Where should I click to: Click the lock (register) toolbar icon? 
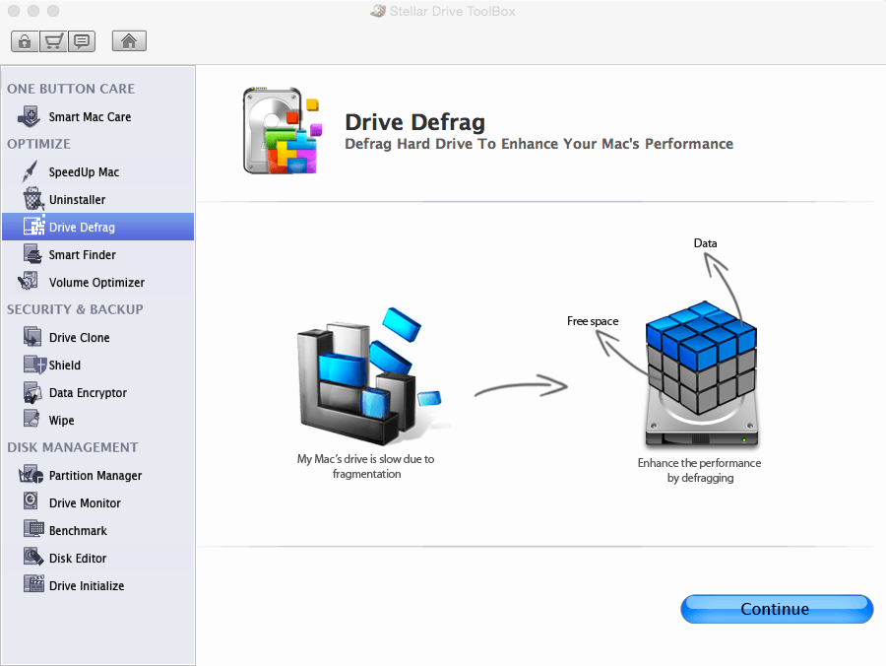click(25, 41)
